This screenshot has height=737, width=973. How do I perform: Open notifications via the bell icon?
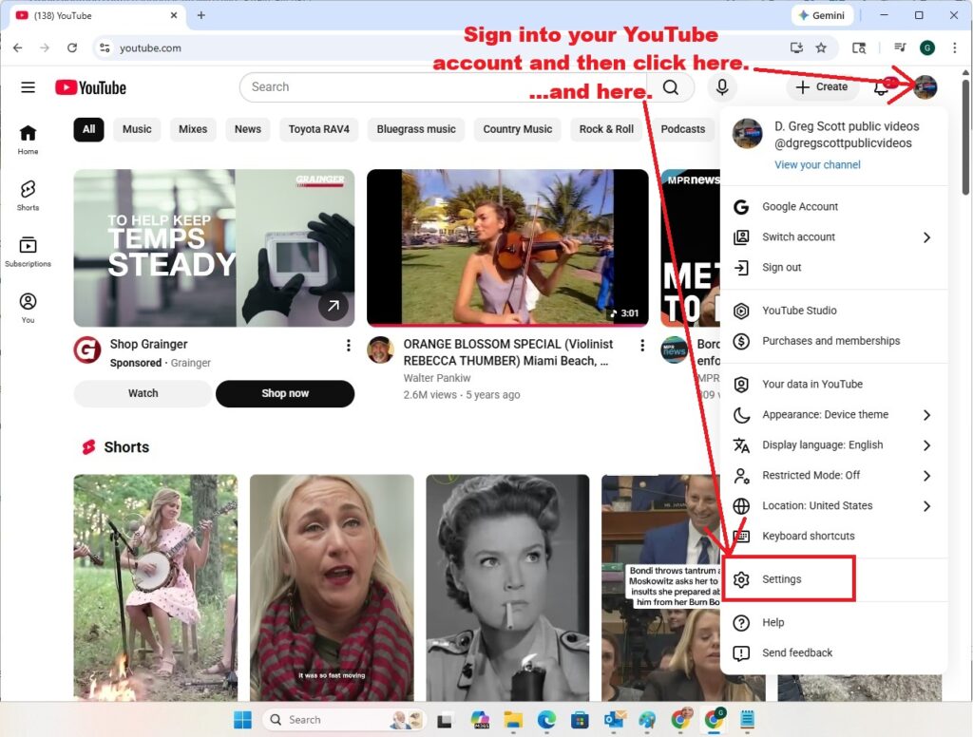[x=879, y=86]
